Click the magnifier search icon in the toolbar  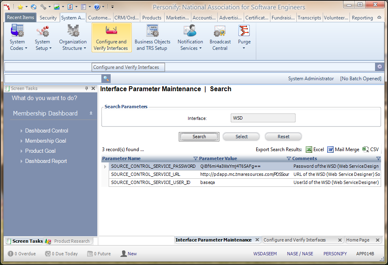click(x=106, y=79)
